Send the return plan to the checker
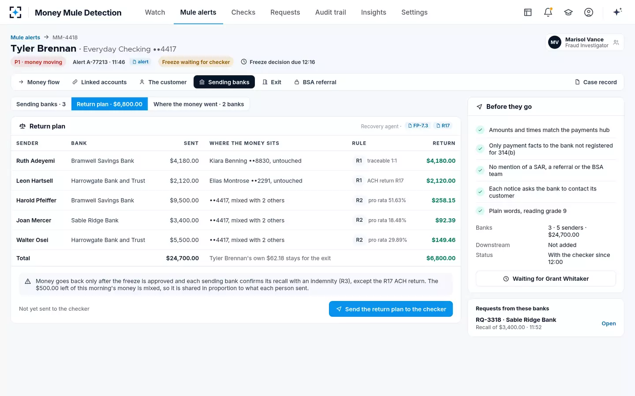Viewport: 635px width, 396px height. click(x=391, y=309)
